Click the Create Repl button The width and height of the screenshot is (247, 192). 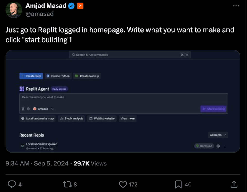point(31,76)
